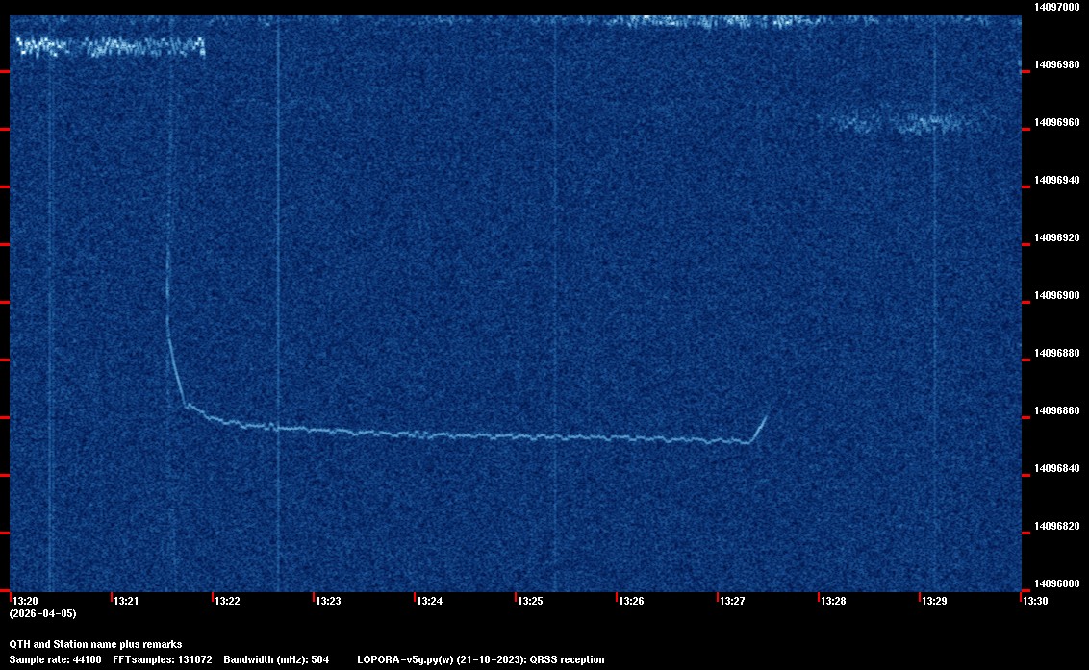
Task: Click the Bandwidth (mHz): 504 text
Action: pyautogui.click(x=276, y=659)
